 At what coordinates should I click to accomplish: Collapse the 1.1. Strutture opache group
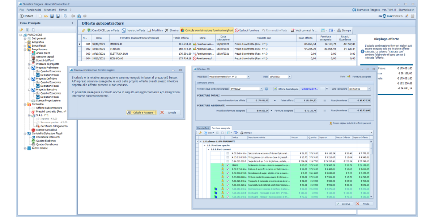coord(204,145)
